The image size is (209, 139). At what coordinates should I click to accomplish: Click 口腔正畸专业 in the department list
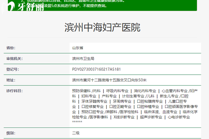tap(120, 107)
